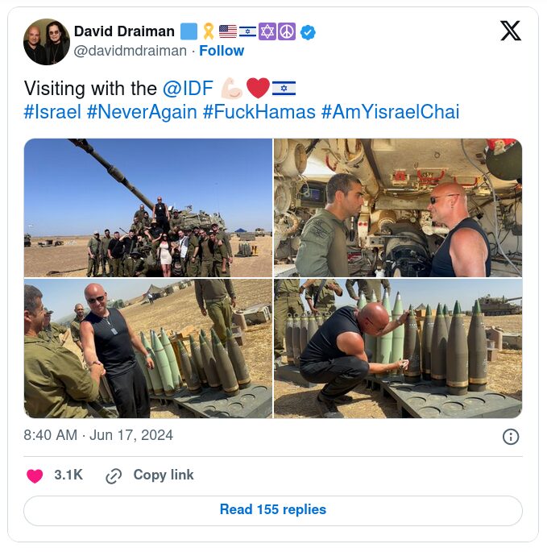Click the blue verified badge
This screenshot has width=547, height=552.
click(x=308, y=31)
